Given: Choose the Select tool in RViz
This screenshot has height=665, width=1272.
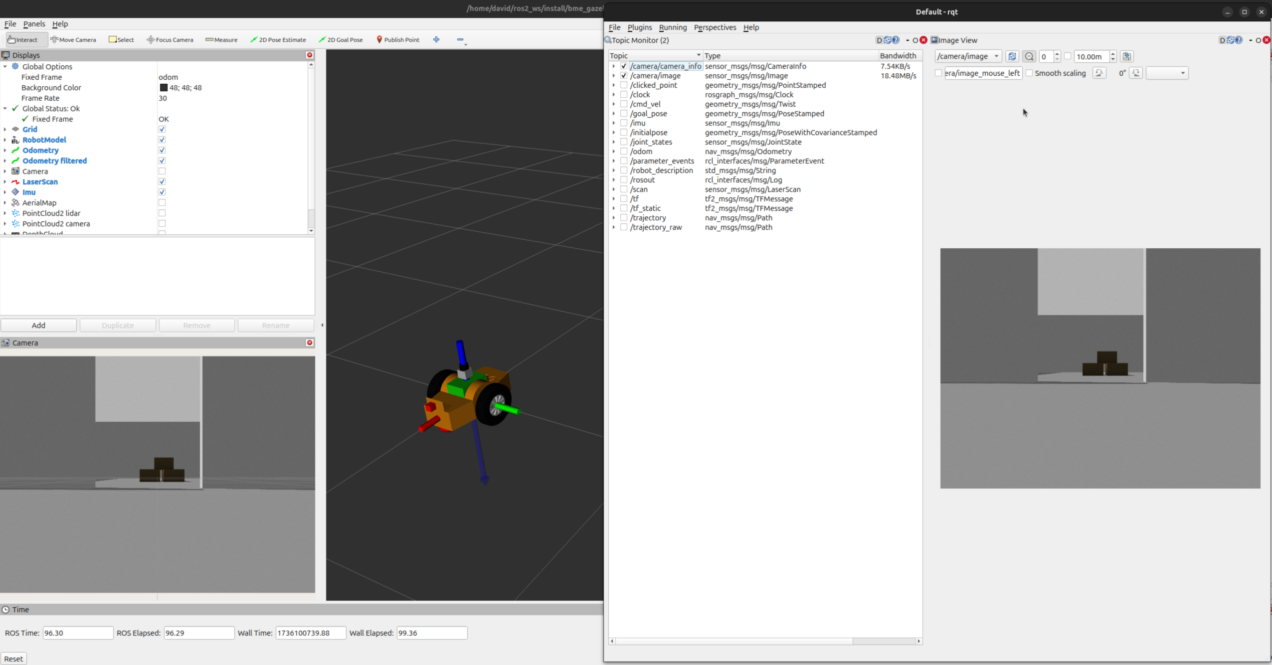Looking at the screenshot, I should [x=122, y=40].
